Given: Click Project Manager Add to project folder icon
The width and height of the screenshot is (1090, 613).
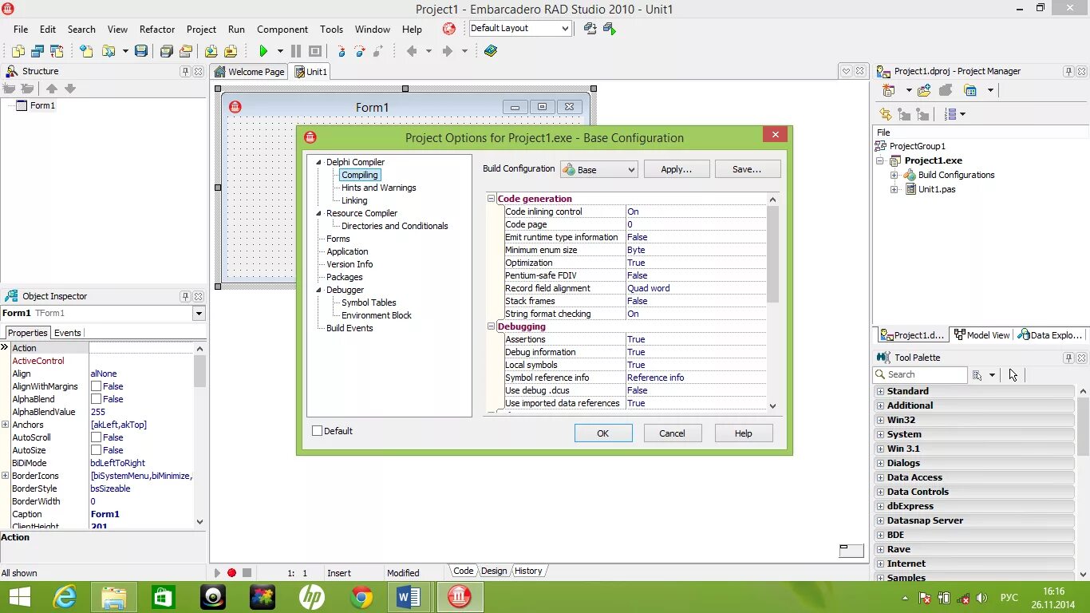Looking at the screenshot, I should tap(924, 90).
